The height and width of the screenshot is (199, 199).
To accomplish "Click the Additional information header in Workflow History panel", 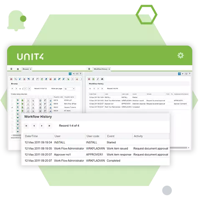I will pos(181,94).
